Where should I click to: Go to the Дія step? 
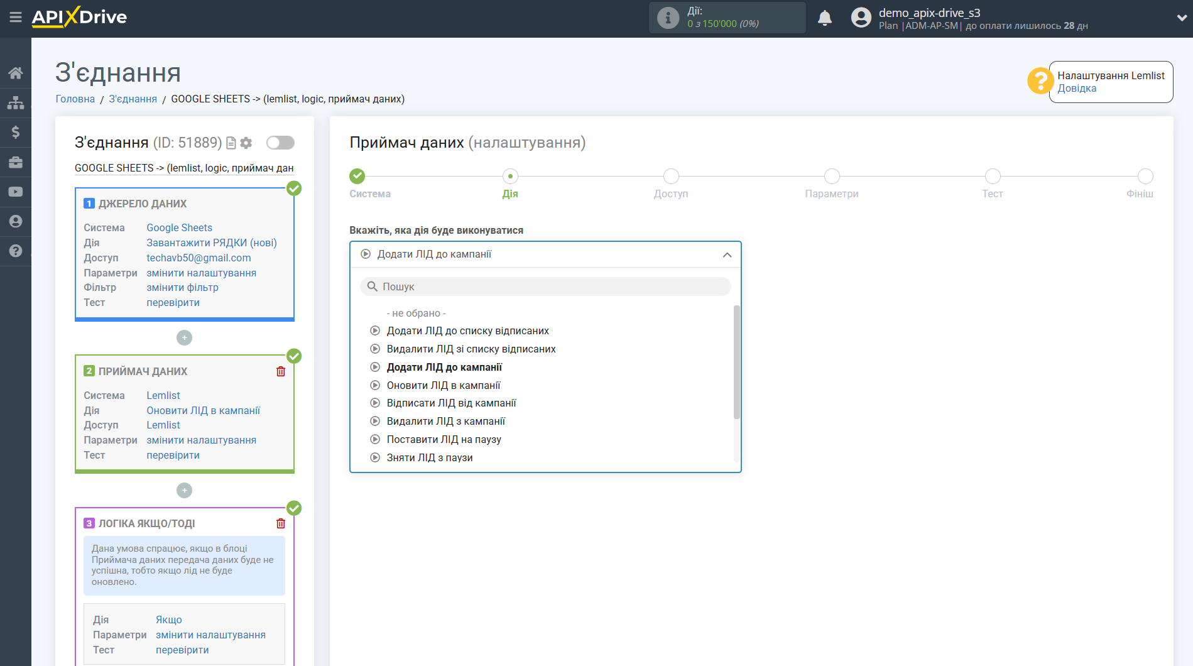point(510,176)
